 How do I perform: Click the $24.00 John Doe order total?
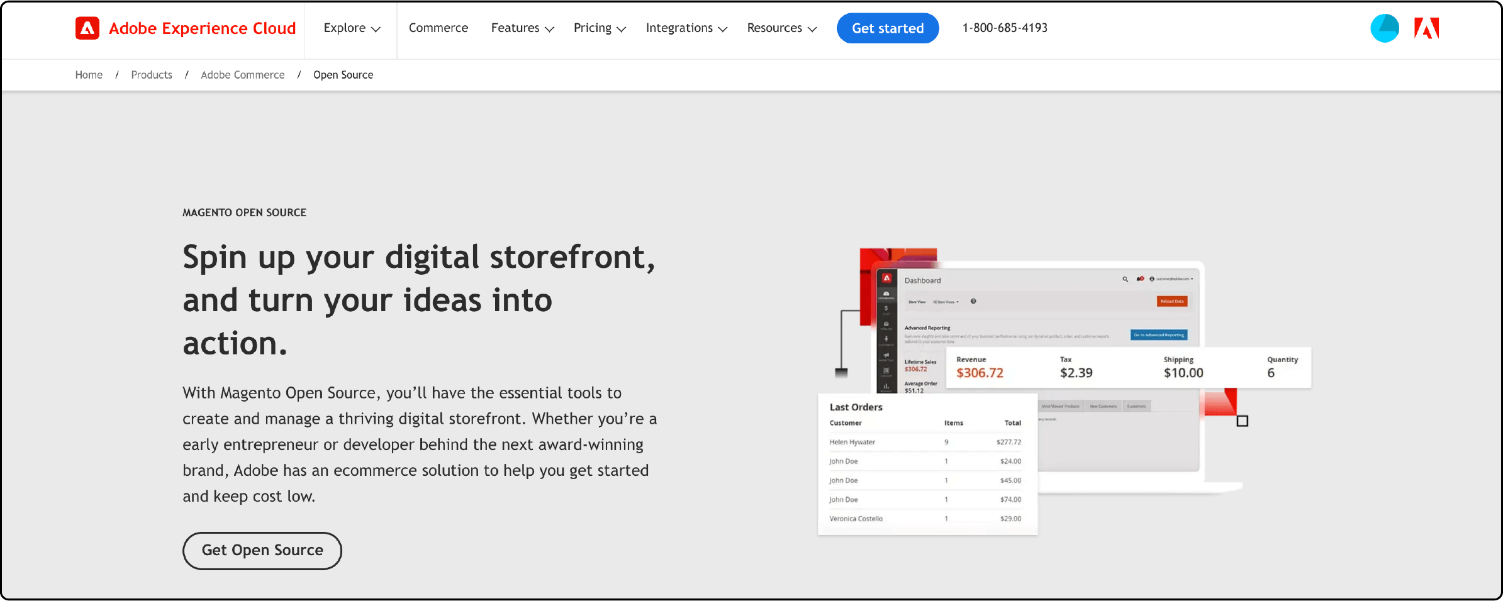tap(1010, 461)
